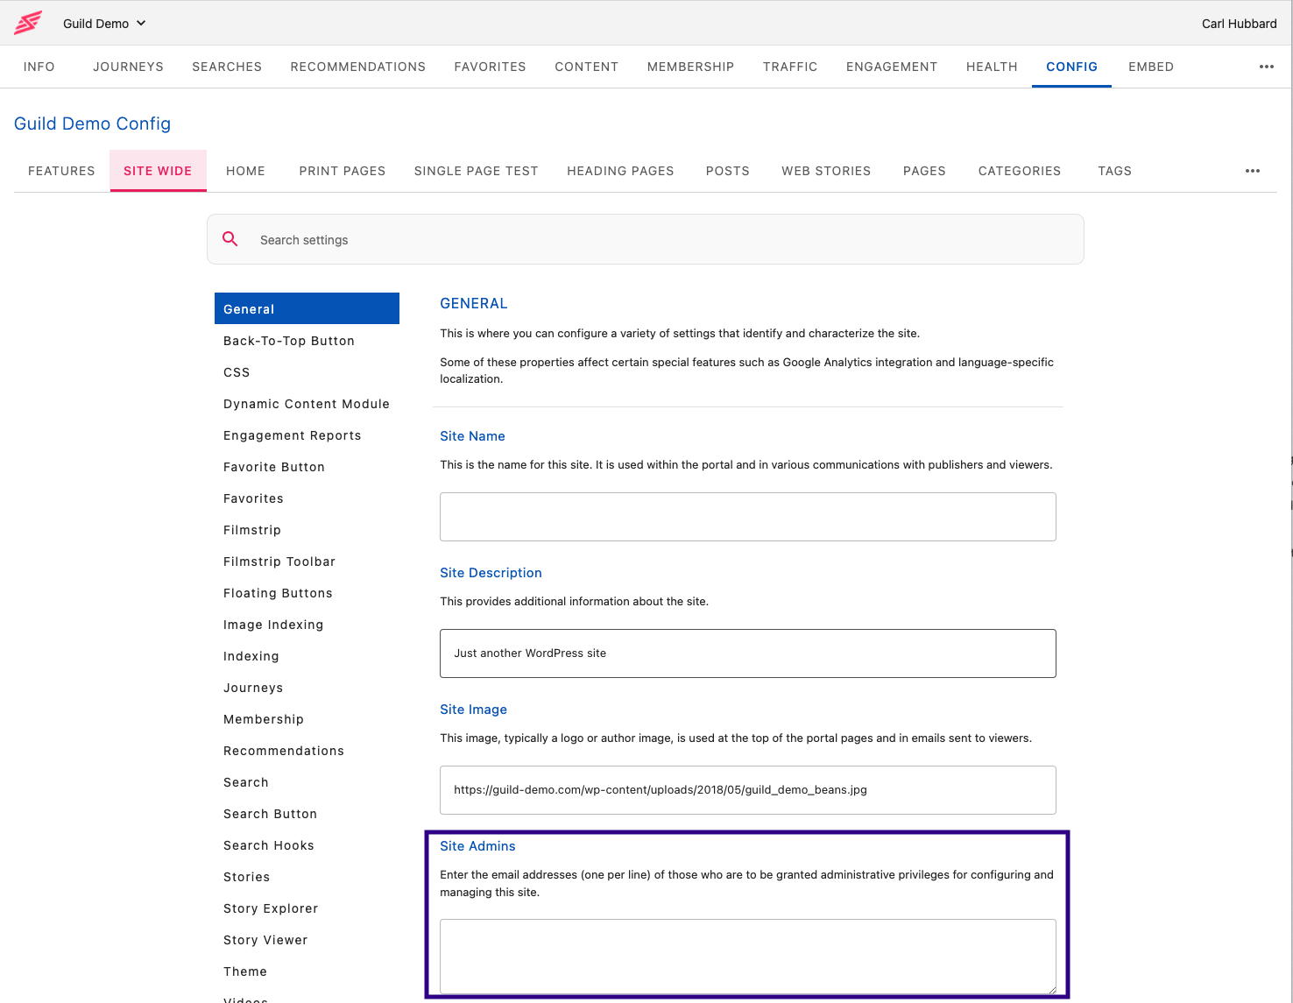The image size is (1293, 1003).
Task: Open Filmstrip Toolbar settings
Action: click(x=279, y=562)
